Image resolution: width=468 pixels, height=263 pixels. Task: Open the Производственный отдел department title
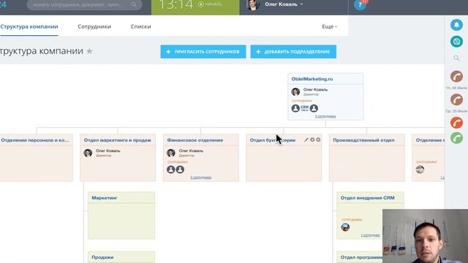click(x=363, y=140)
